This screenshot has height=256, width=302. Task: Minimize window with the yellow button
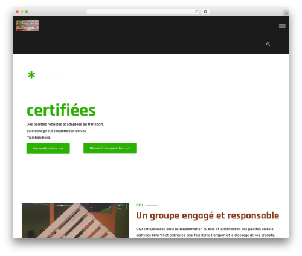(22, 11)
